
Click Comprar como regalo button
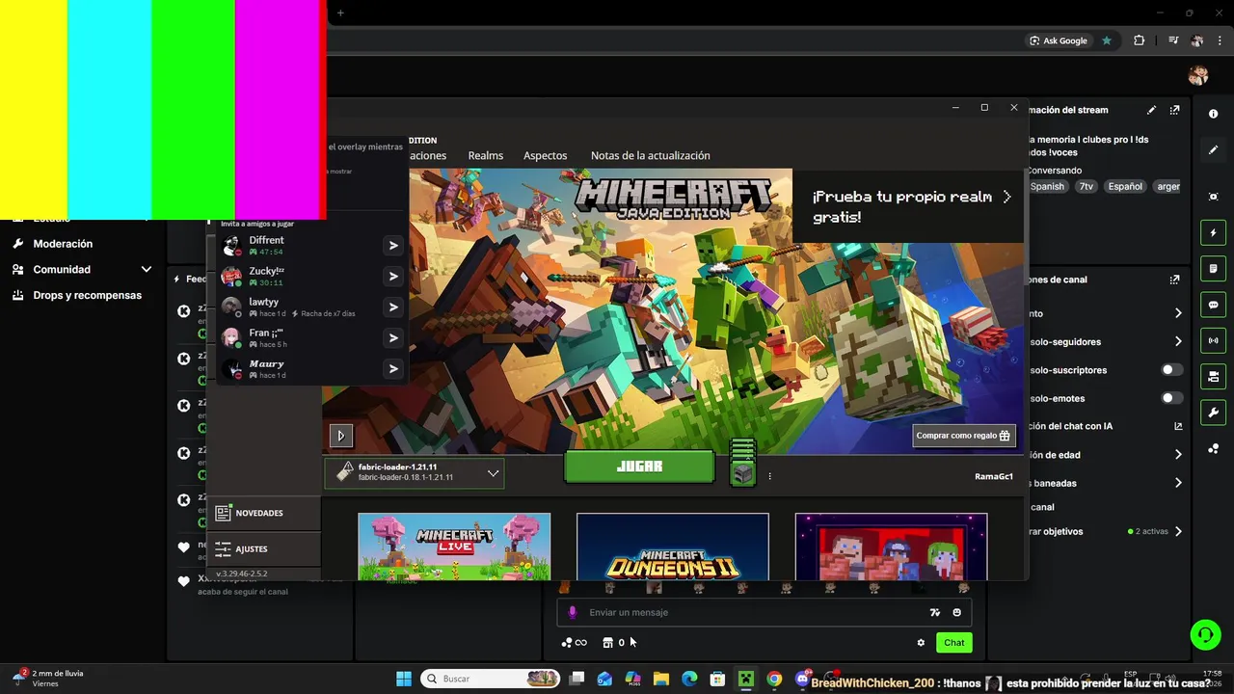(x=963, y=436)
